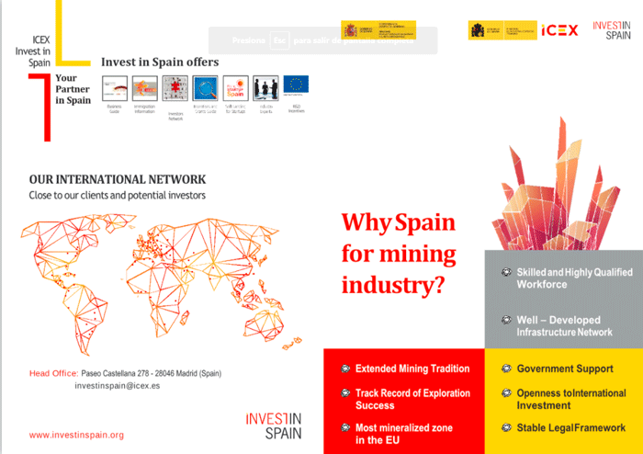643x454 pixels.
Task: Click the orange crystal cluster illustration
Action: click(x=556, y=185)
